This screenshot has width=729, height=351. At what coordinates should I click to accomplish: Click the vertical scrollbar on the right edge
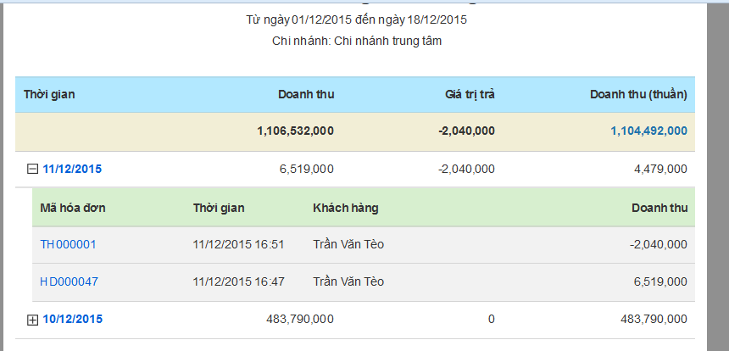(x=718, y=176)
